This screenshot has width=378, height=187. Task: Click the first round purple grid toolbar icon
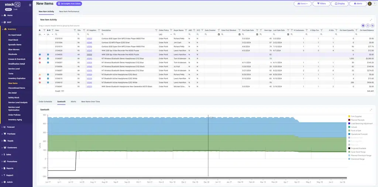pyautogui.click(x=363, y=25)
